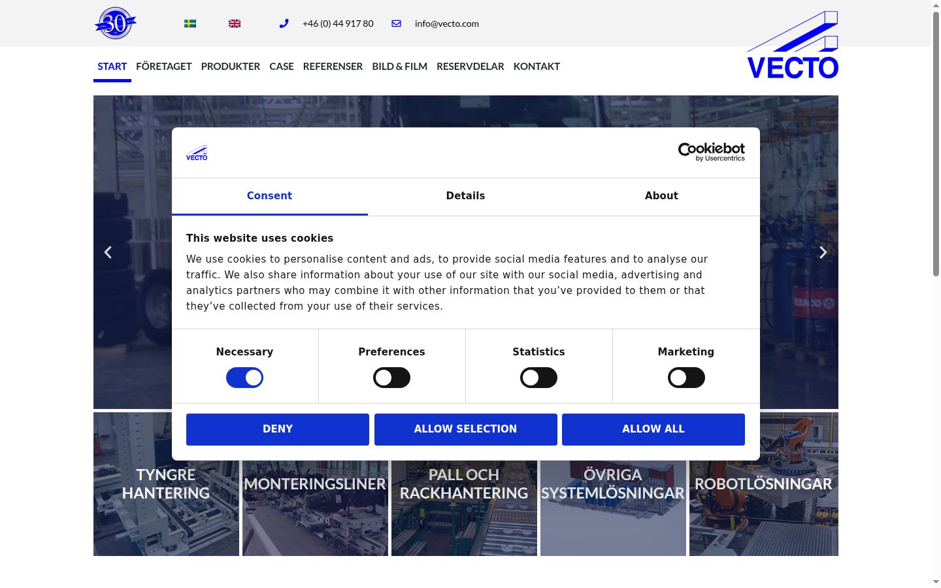Image resolution: width=941 pixels, height=588 pixels.
Task: Open the ROBOTLÖSNINGAR tile
Action: pos(764,484)
